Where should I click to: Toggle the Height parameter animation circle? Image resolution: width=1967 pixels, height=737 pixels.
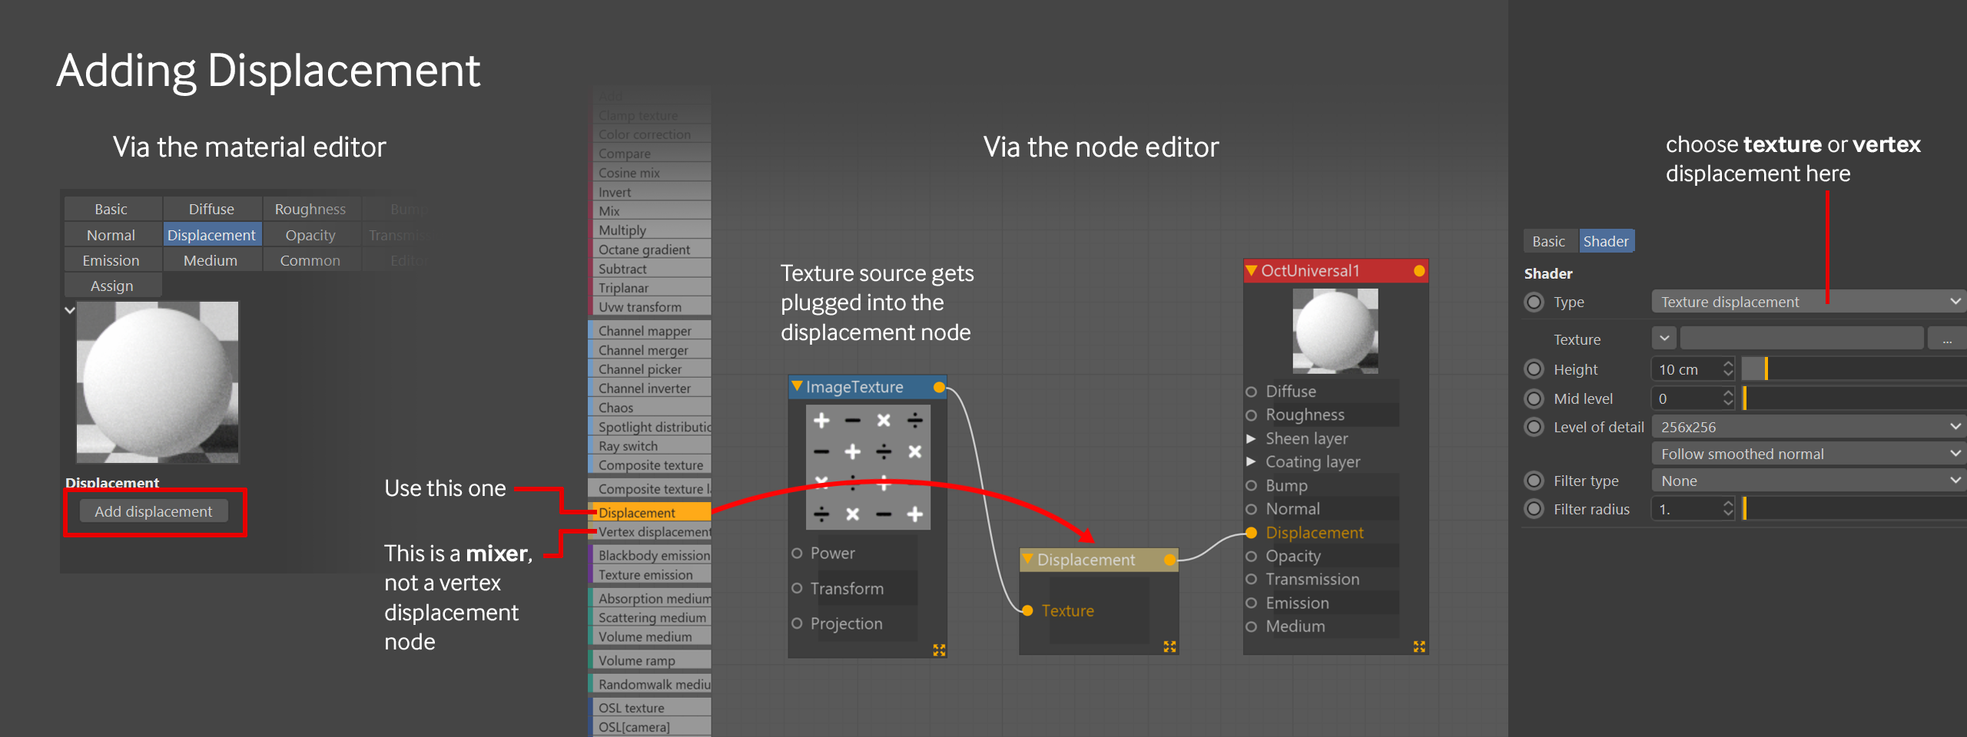[1534, 369]
